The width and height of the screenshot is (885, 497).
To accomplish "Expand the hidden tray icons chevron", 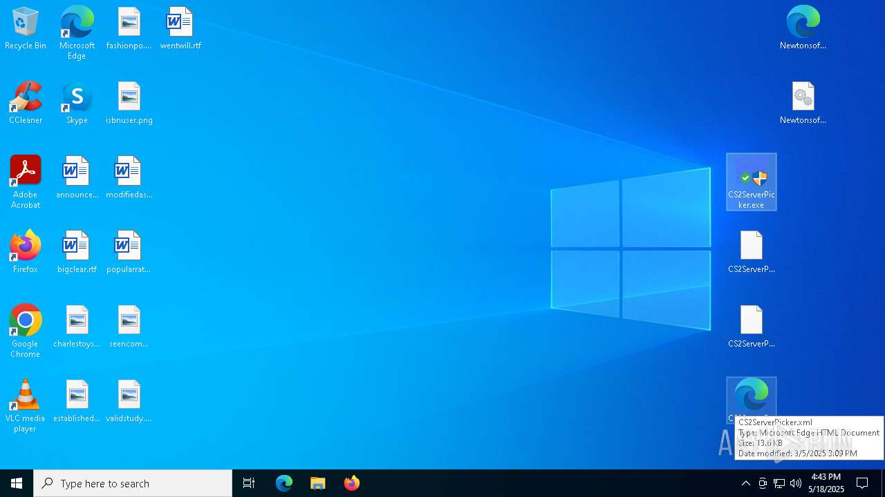I will [746, 483].
